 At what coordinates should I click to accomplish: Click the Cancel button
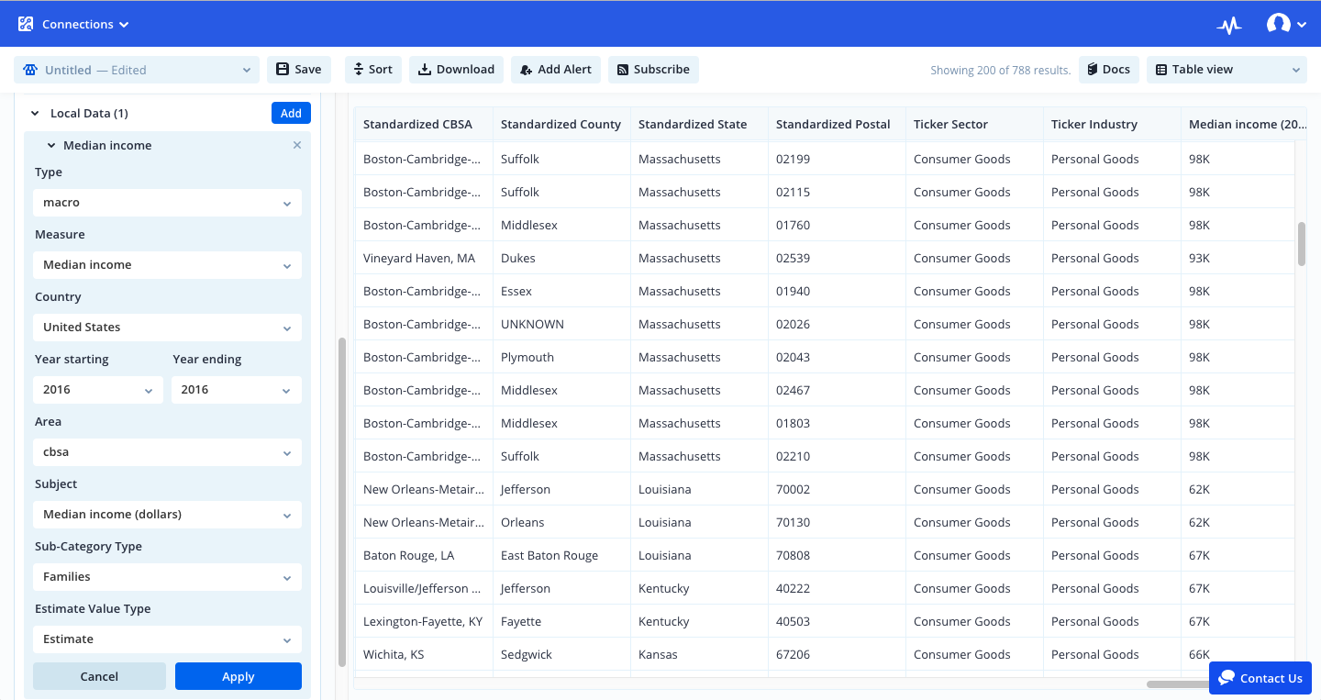99,676
